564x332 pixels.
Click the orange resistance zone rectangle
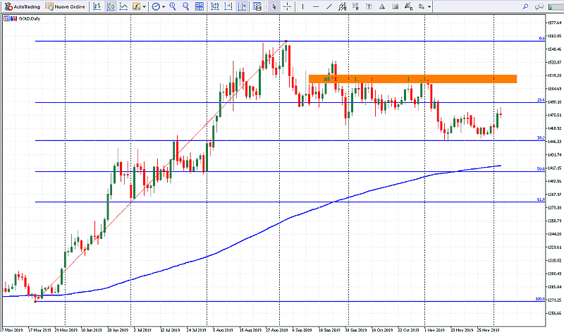pyautogui.click(x=412, y=78)
